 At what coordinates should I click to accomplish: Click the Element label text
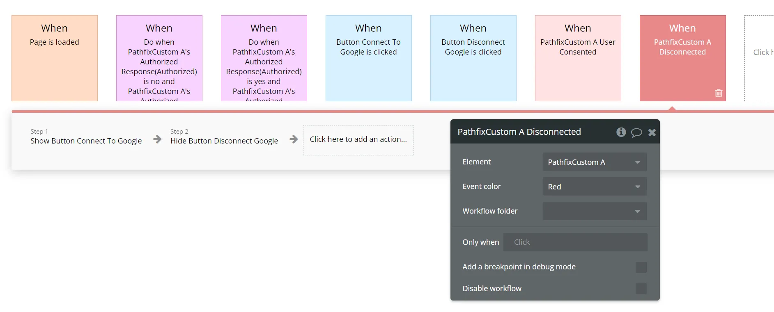click(476, 162)
